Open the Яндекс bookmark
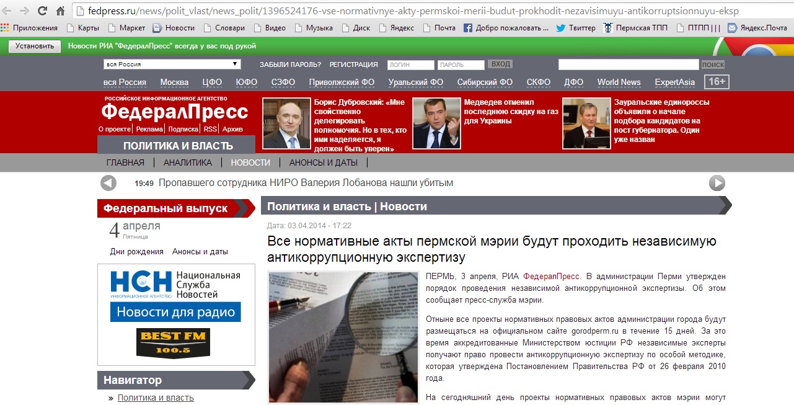Viewport: 794px width, 405px height. point(395,28)
